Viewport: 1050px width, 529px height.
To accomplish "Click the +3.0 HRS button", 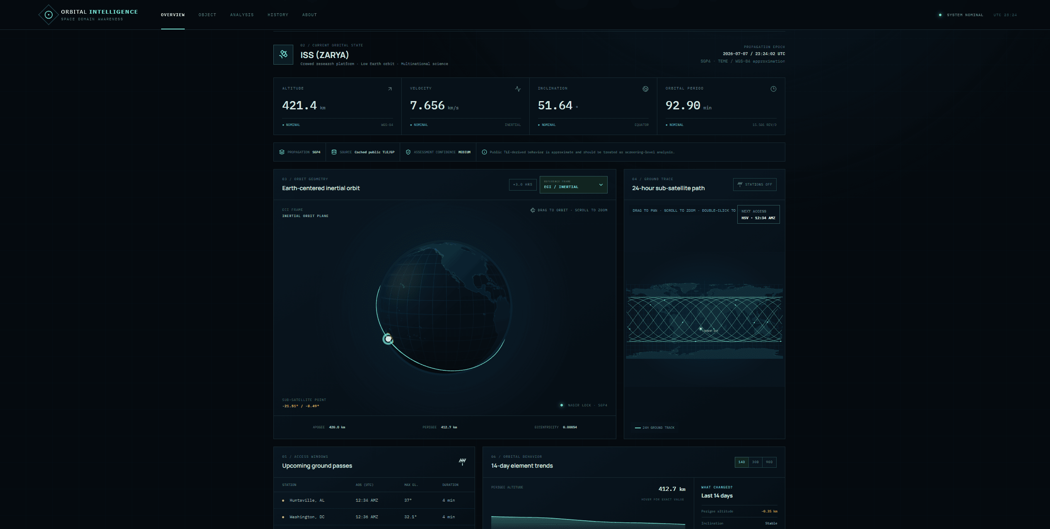I will click(523, 184).
